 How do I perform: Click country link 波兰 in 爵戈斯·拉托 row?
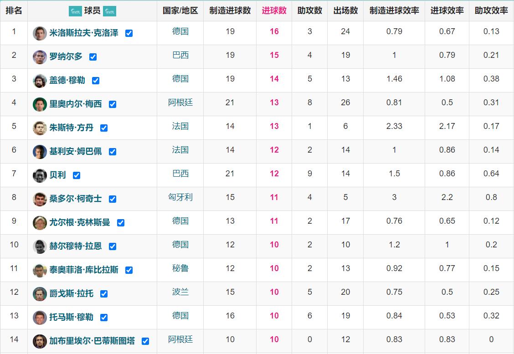coord(180,292)
